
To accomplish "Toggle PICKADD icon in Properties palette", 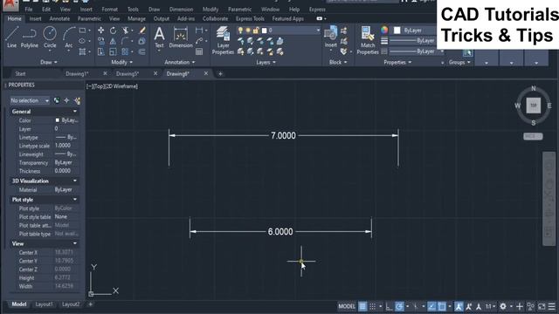I will (56, 101).
